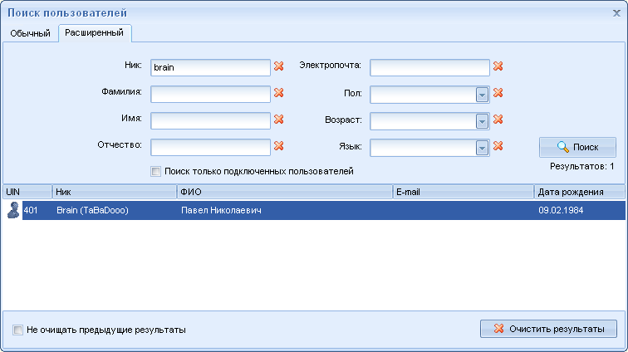Switch to the Обычный tab

coord(30,33)
